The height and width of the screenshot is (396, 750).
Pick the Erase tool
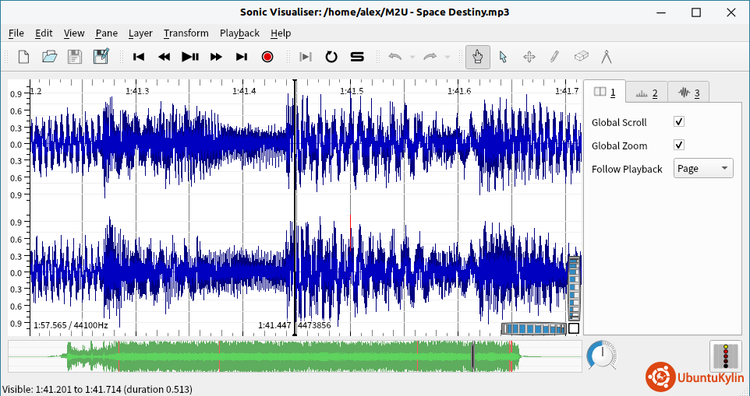click(580, 57)
